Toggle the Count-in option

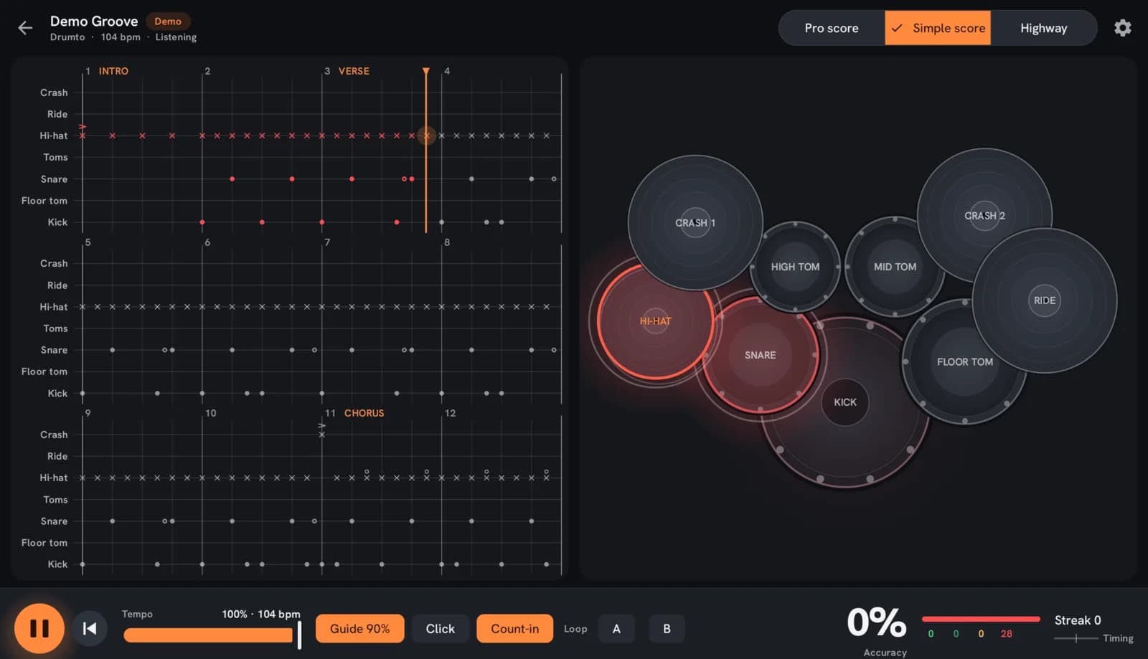coord(514,628)
